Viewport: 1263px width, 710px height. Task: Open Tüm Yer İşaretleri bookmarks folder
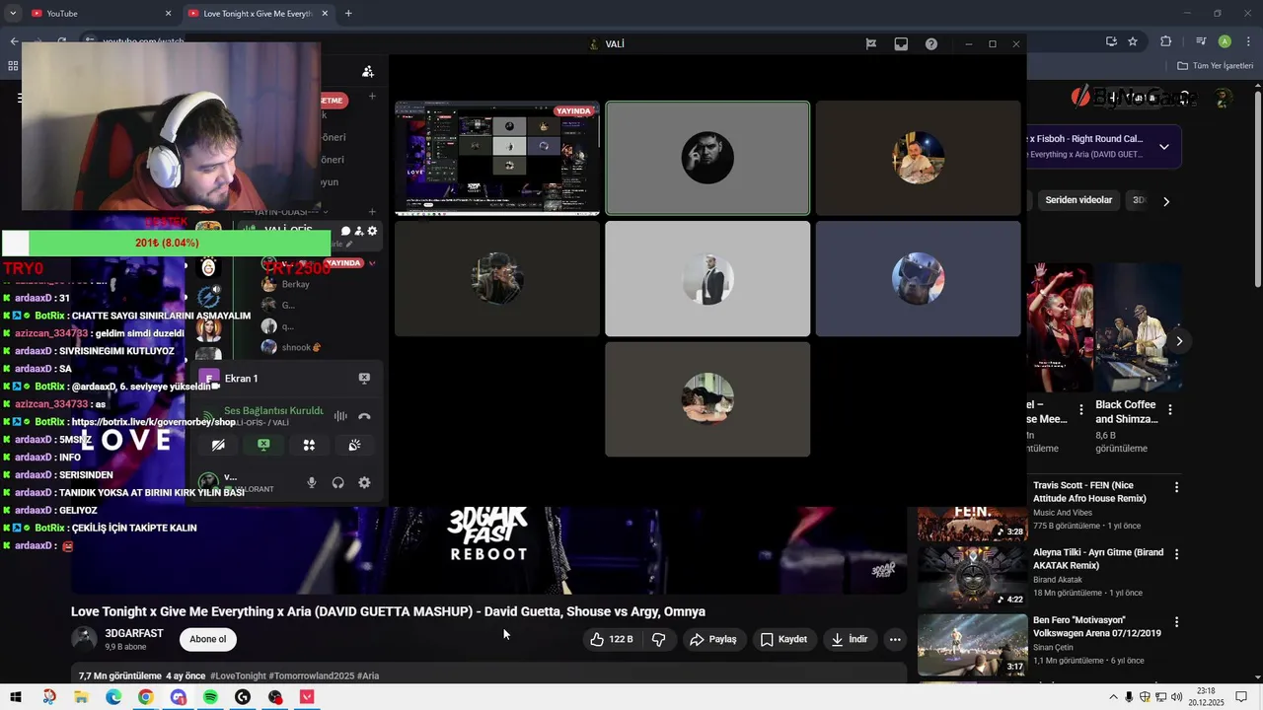[1216, 66]
